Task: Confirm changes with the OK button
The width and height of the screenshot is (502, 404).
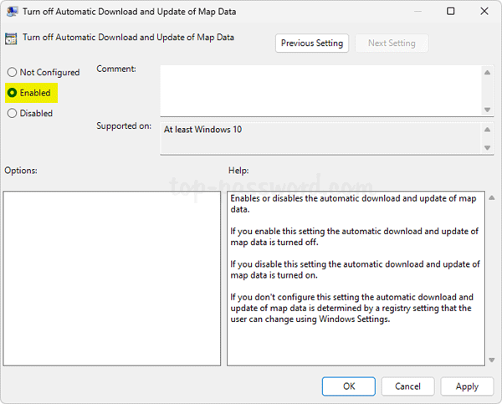Action: [x=349, y=386]
